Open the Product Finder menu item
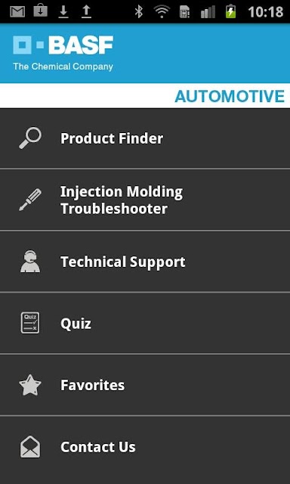 point(145,138)
